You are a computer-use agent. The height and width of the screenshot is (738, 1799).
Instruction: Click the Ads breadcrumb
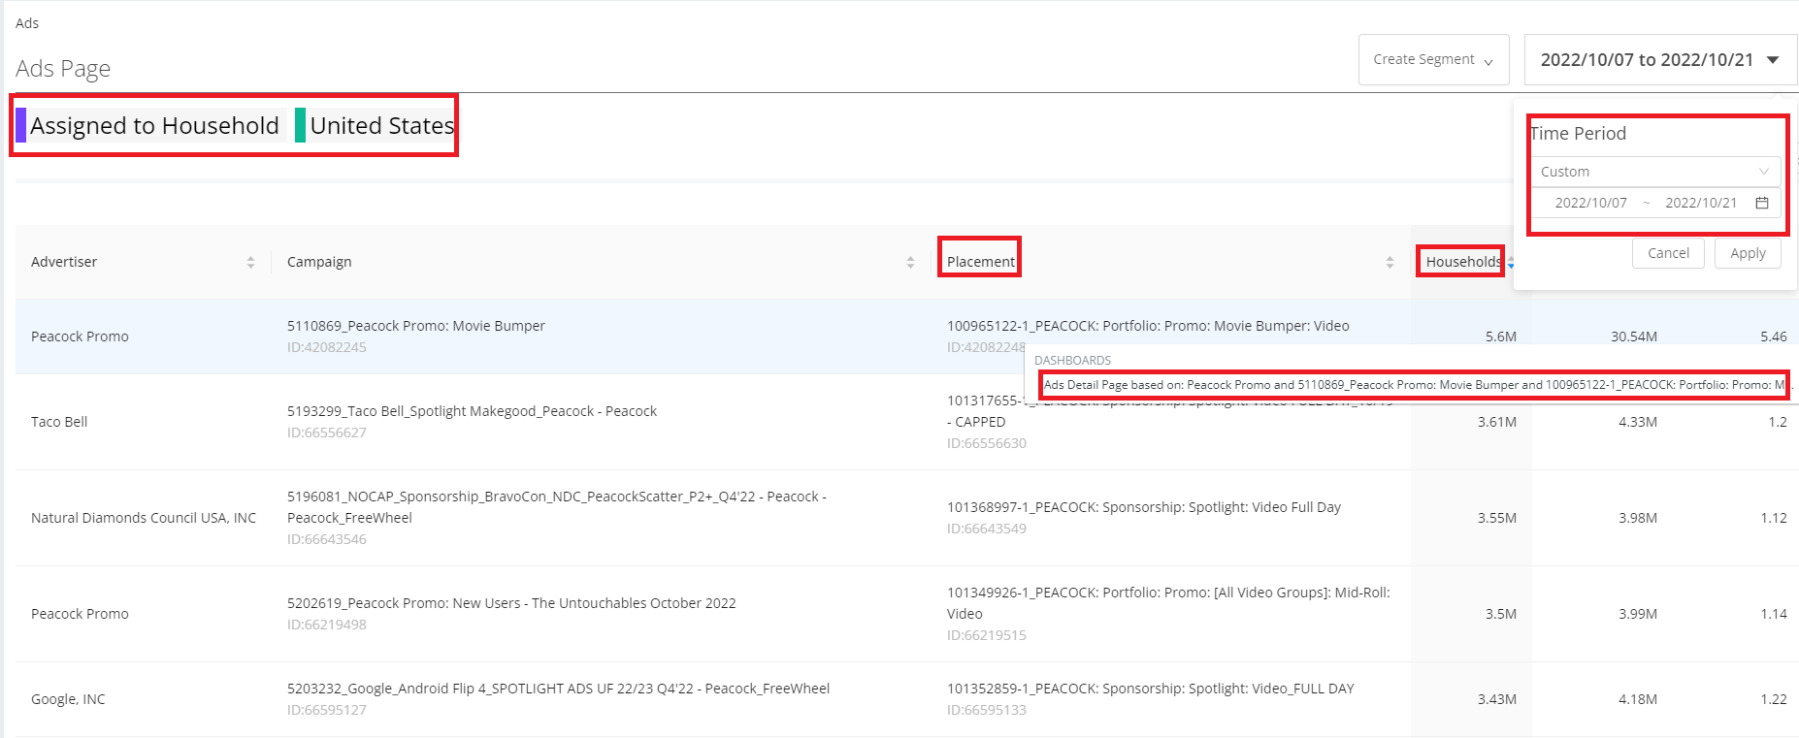(27, 23)
